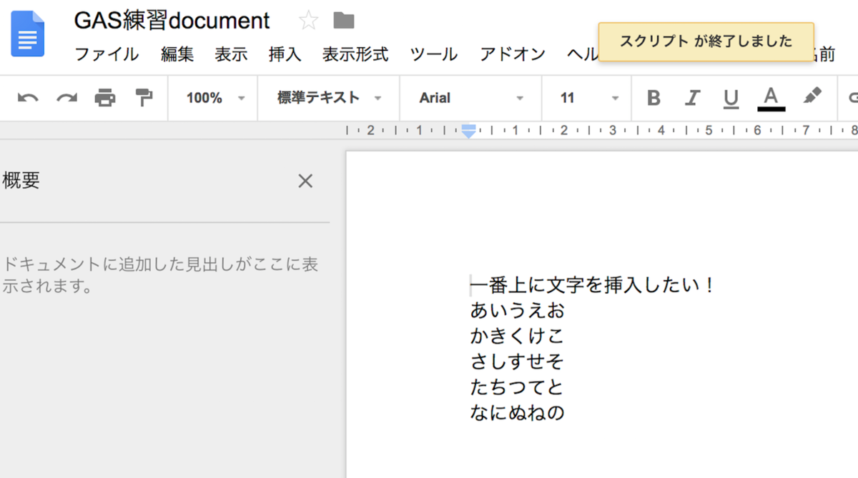Click the 概要 panel heading
858x478 pixels.
[21, 181]
